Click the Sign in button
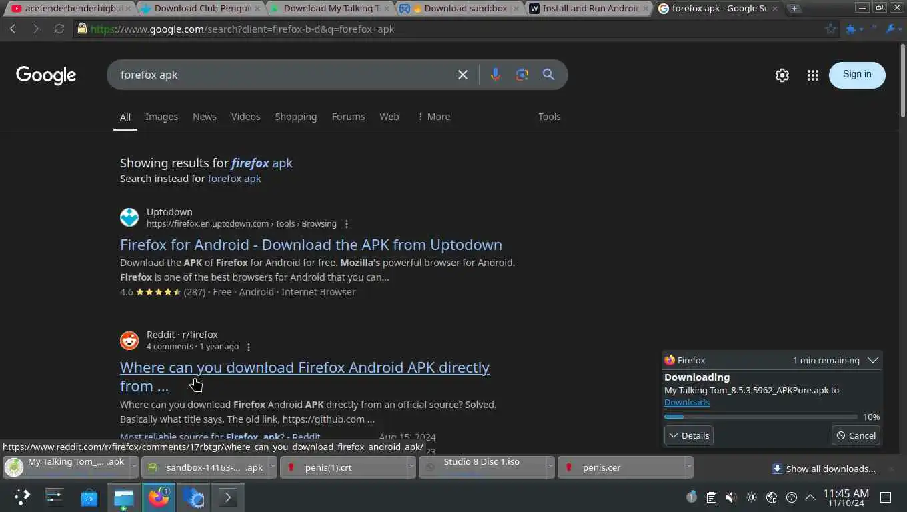The image size is (907, 512). point(857,75)
